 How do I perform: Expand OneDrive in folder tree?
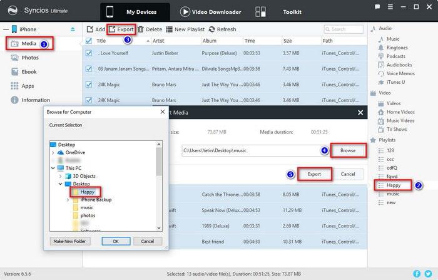pos(53,153)
